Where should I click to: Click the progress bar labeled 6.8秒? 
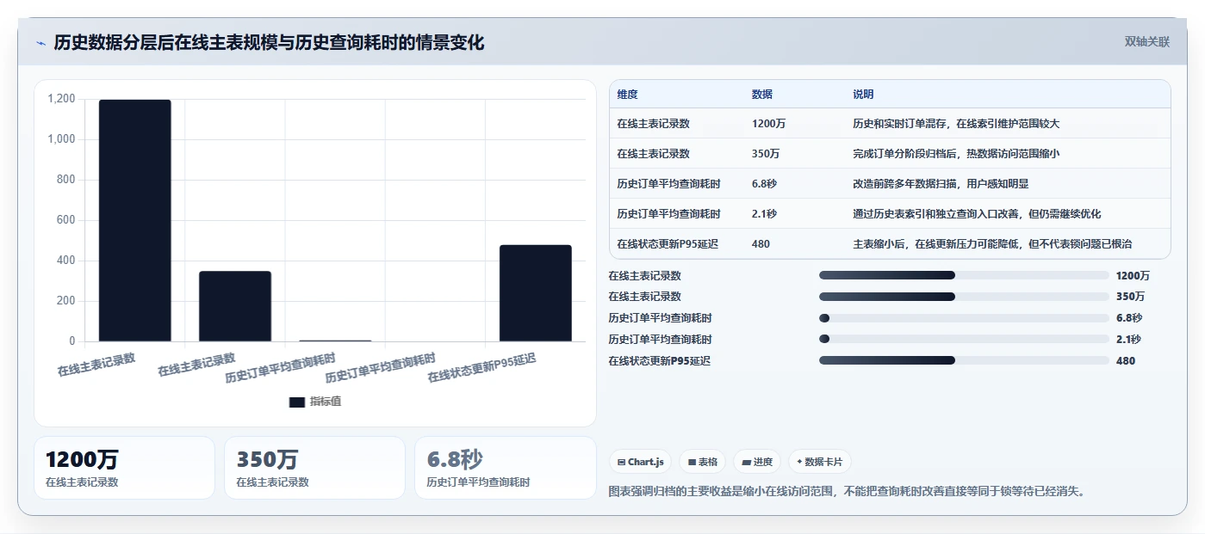point(964,318)
